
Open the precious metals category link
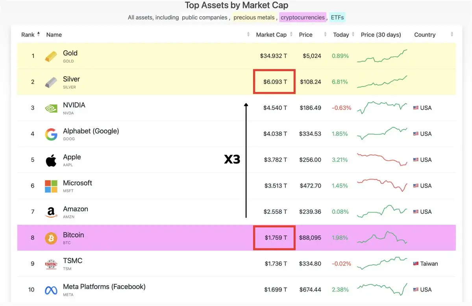coord(254,17)
